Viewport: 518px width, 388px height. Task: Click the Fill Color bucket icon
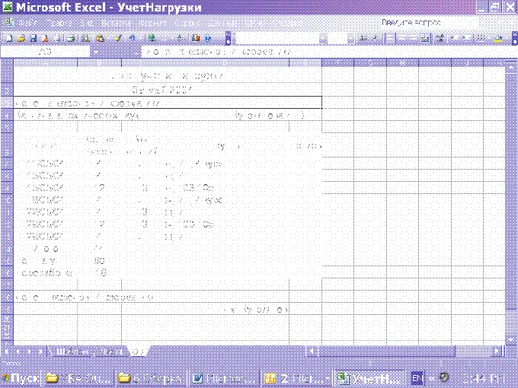(x=498, y=39)
